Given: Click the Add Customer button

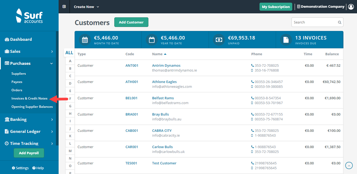Looking at the screenshot, I should click(x=131, y=22).
